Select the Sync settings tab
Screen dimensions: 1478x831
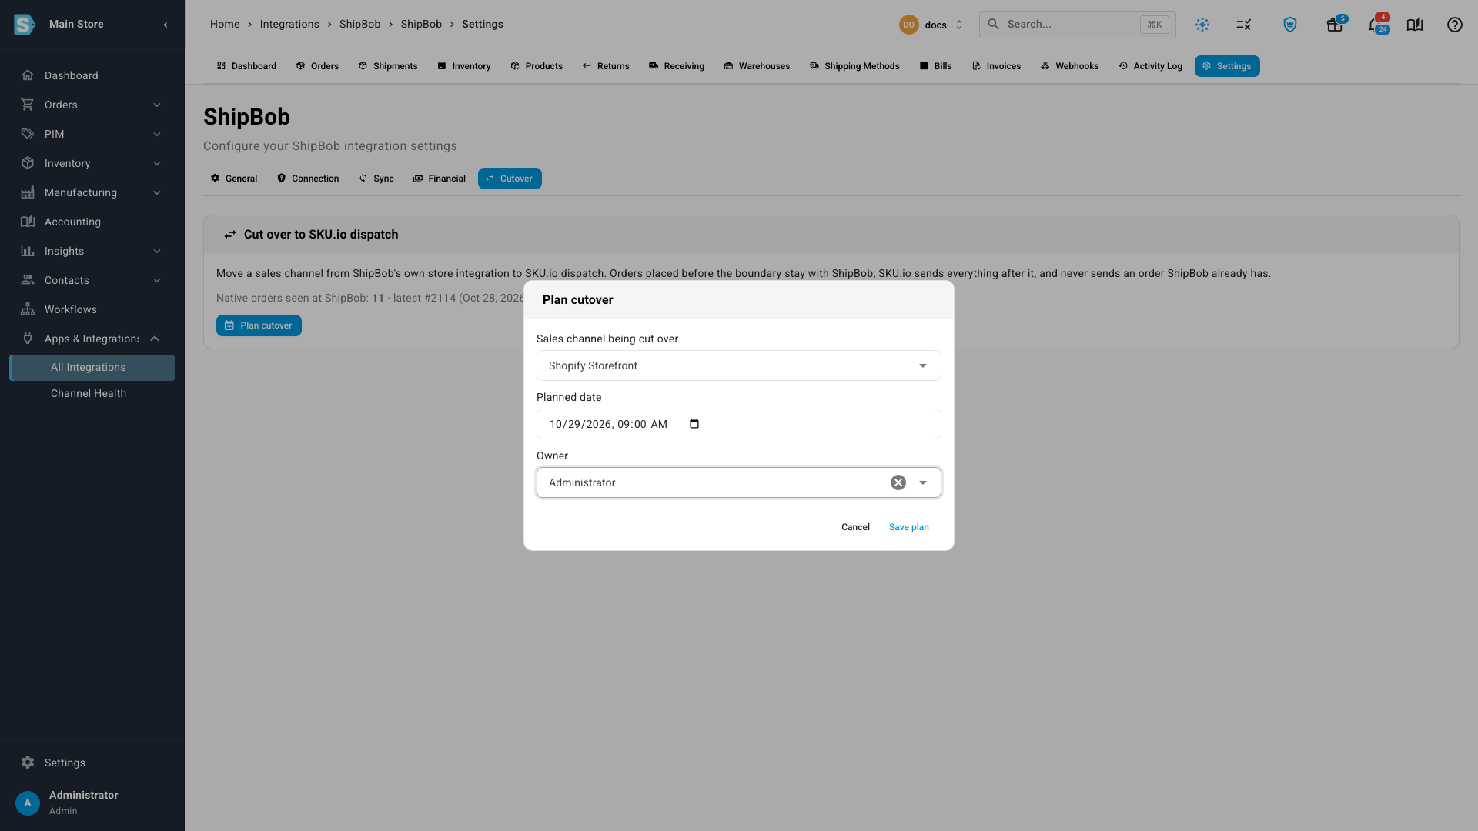(x=376, y=179)
